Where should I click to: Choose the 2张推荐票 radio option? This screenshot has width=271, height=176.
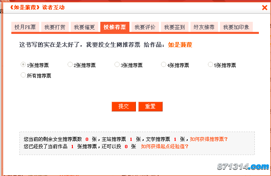[70, 65]
